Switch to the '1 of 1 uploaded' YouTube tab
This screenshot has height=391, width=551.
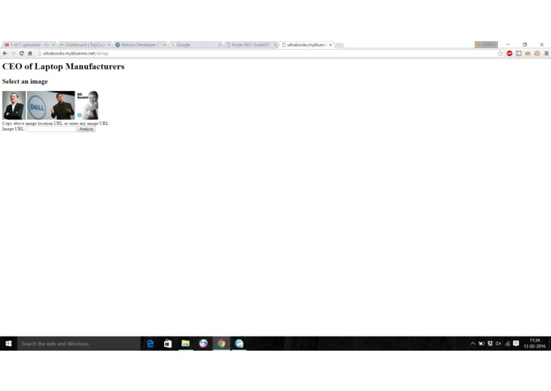coord(28,45)
